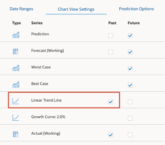Switch to the Date Ranges tab
The width and height of the screenshot is (165, 145).
21,9
